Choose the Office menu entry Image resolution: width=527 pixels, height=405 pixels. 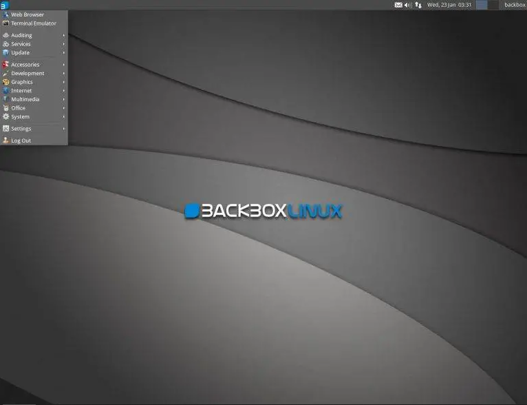pos(34,108)
